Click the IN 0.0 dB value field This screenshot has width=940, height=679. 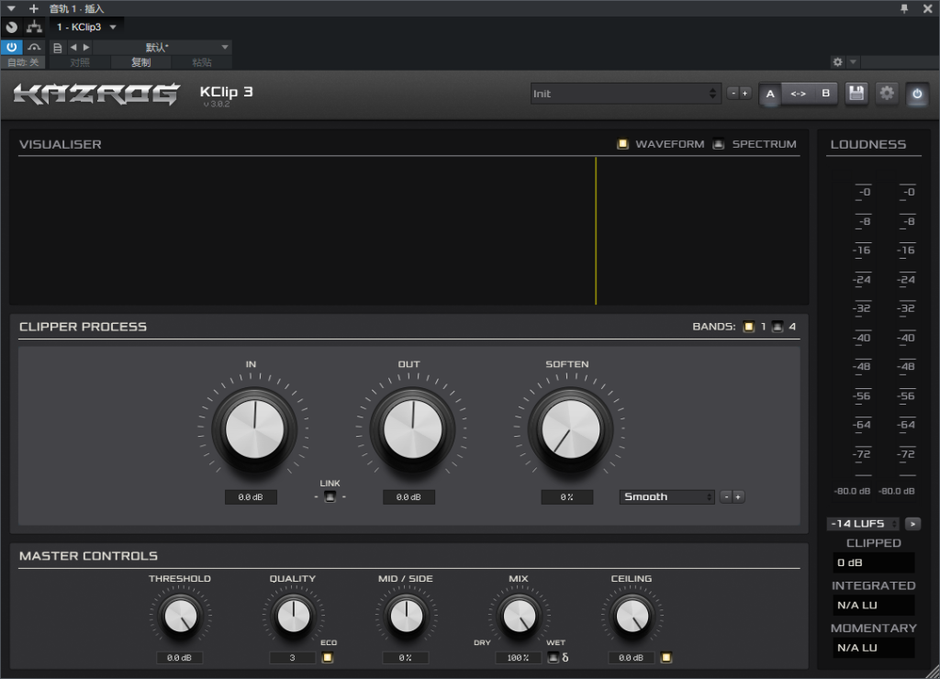click(x=251, y=497)
